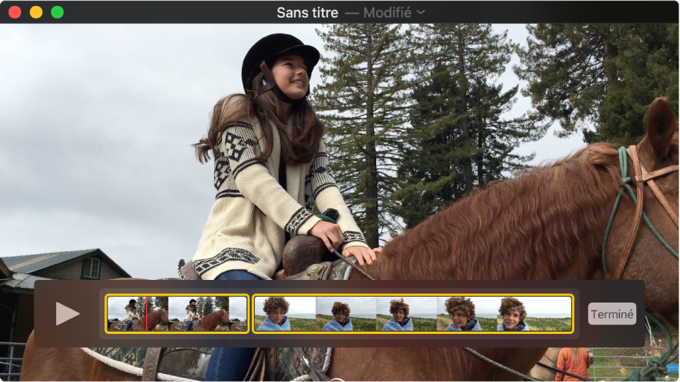Select the horse riding clip in the timeline
The image size is (680, 382).
(x=177, y=313)
